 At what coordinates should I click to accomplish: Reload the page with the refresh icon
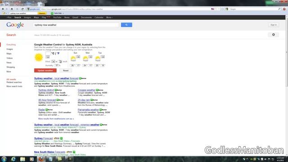(x=22, y=9)
